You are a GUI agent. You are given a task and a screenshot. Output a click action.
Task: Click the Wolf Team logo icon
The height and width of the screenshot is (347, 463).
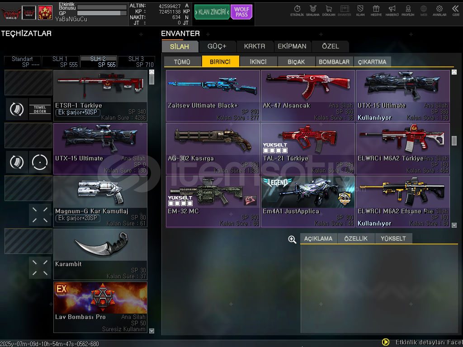[11, 13]
